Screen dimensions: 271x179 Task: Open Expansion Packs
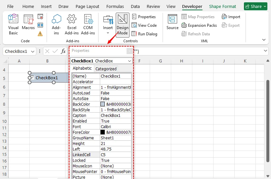199,25
